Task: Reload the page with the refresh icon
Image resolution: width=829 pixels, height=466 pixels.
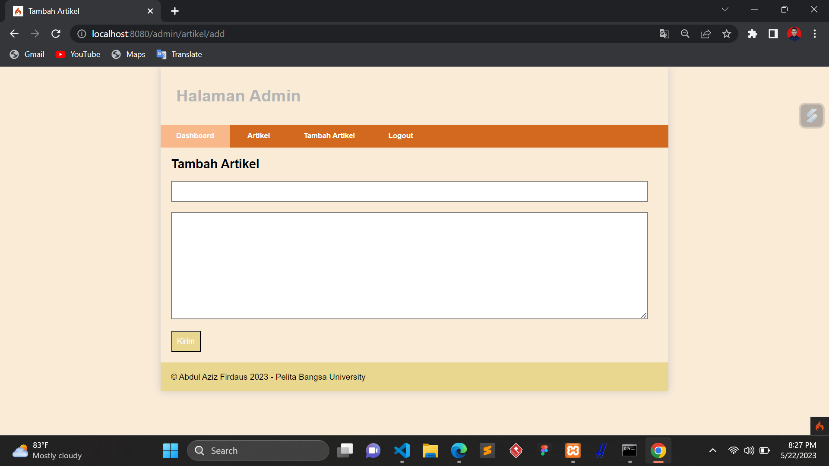Action: point(56,34)
